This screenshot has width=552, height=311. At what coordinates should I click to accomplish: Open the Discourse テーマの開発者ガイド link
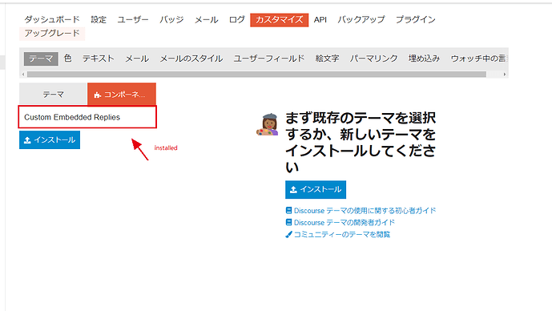(344, 223)
